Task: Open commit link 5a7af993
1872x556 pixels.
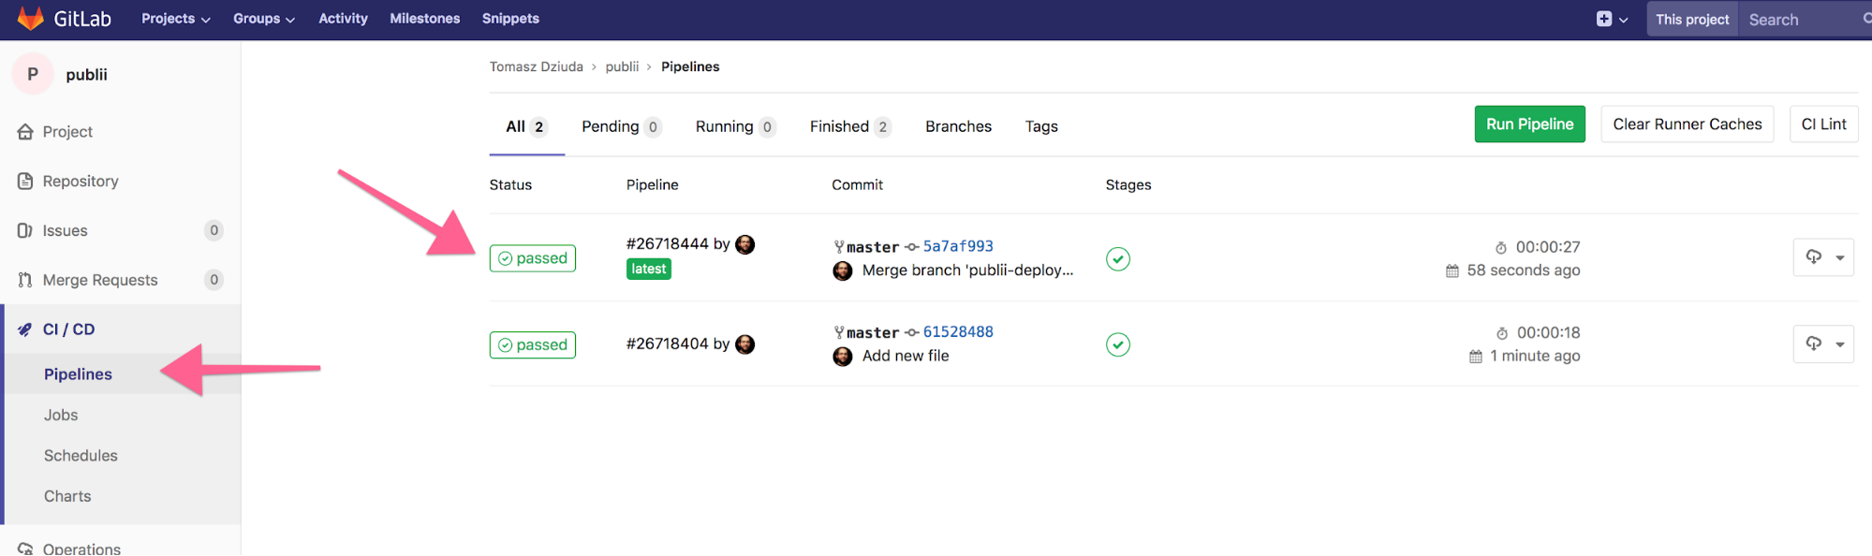Action: click(x=958, y=246)
